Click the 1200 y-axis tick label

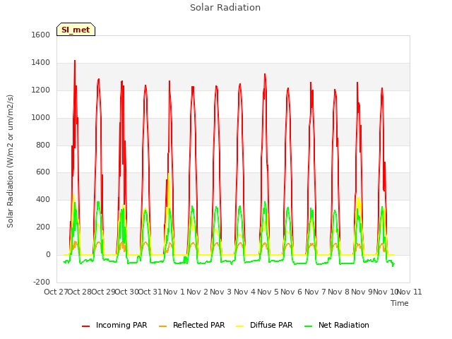pos(41,90)
